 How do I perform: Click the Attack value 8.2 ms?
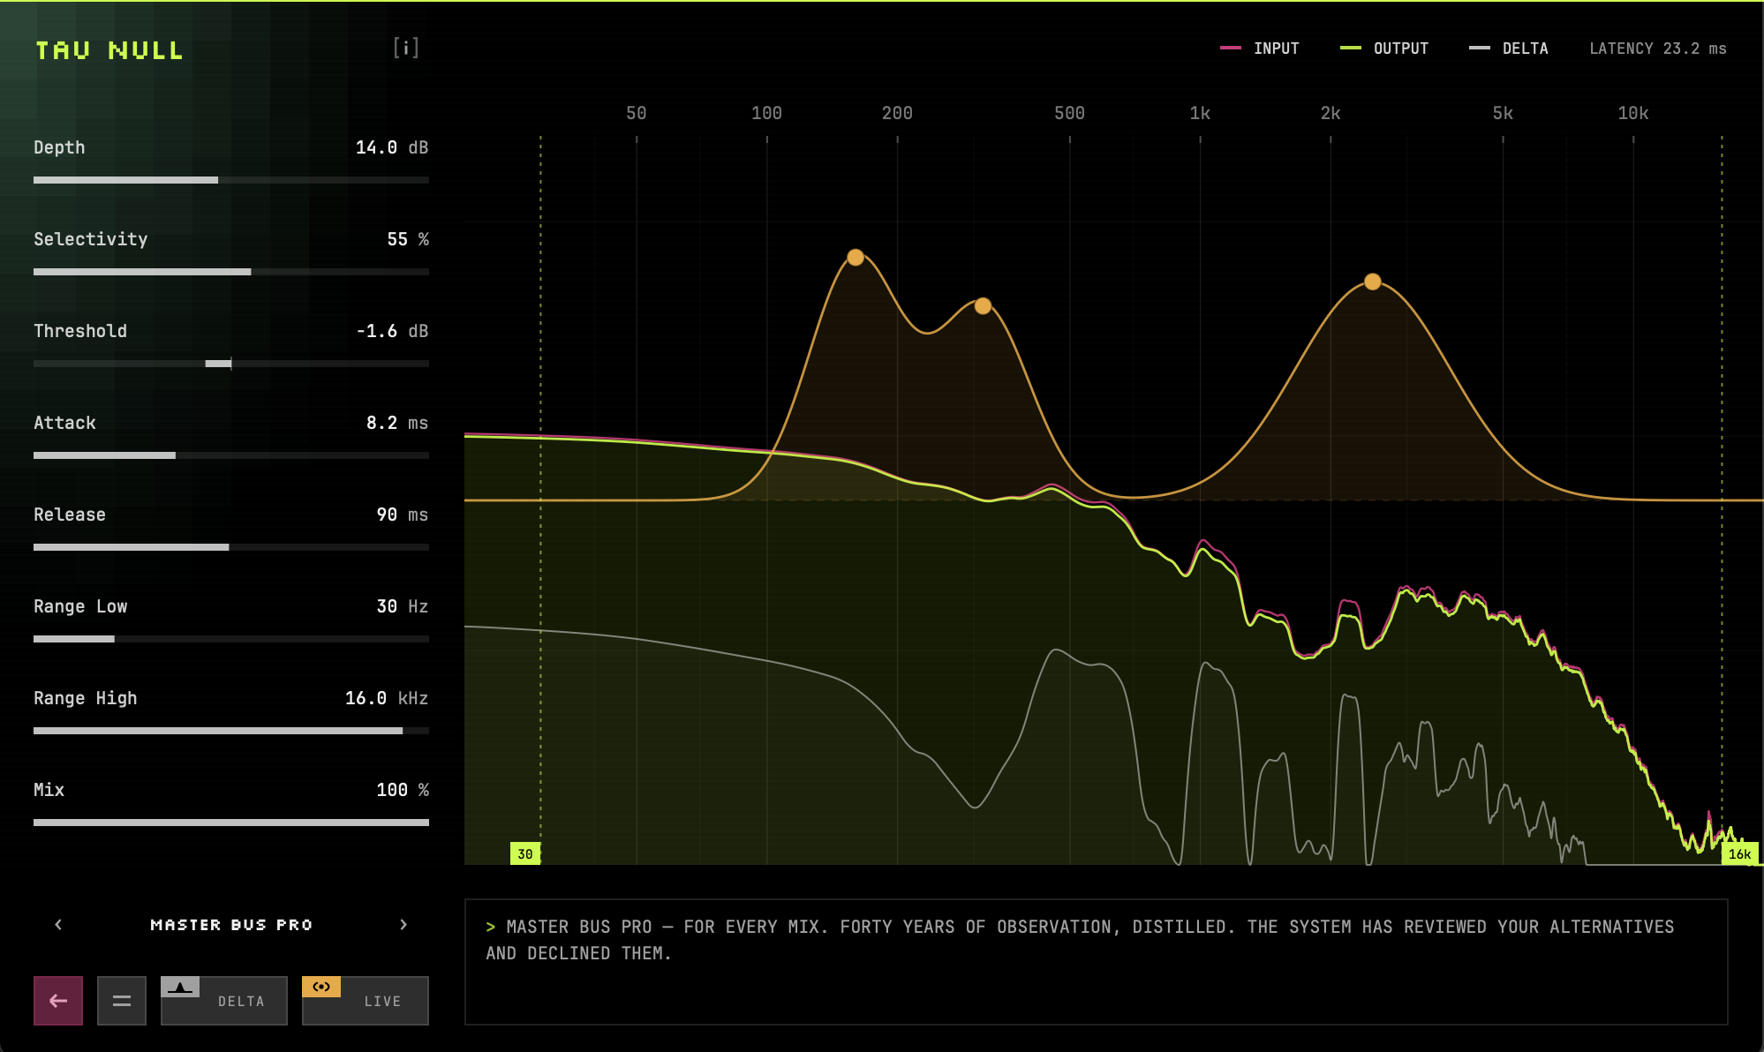pyautogui.click(x=397, y=423)
